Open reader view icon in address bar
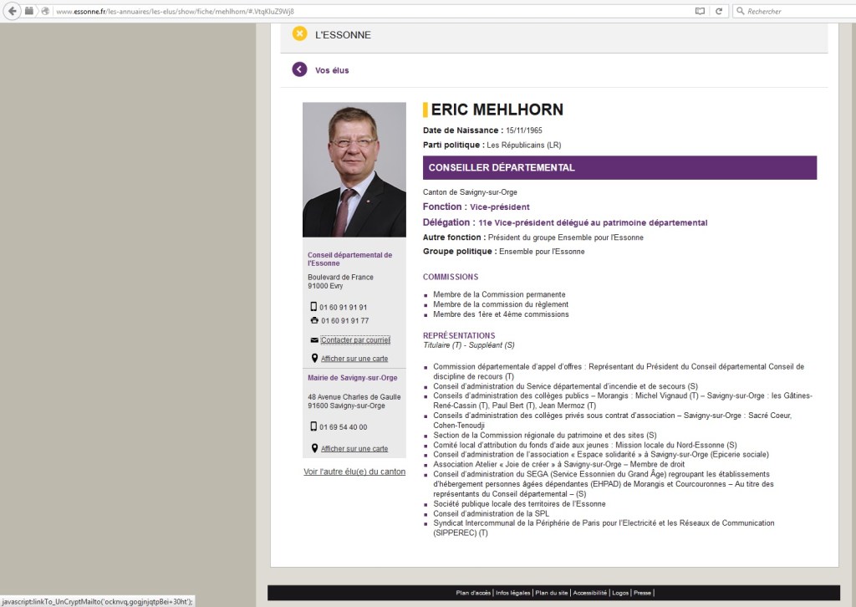The height and width of the screenshot is (607, 856). (700, 11)
